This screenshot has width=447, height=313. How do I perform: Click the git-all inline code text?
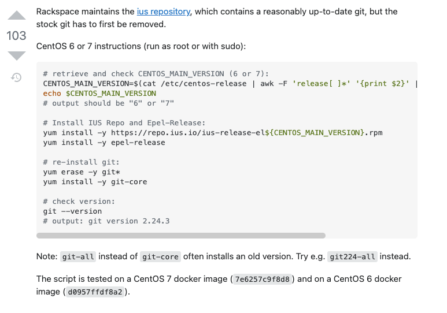[78, 256]
